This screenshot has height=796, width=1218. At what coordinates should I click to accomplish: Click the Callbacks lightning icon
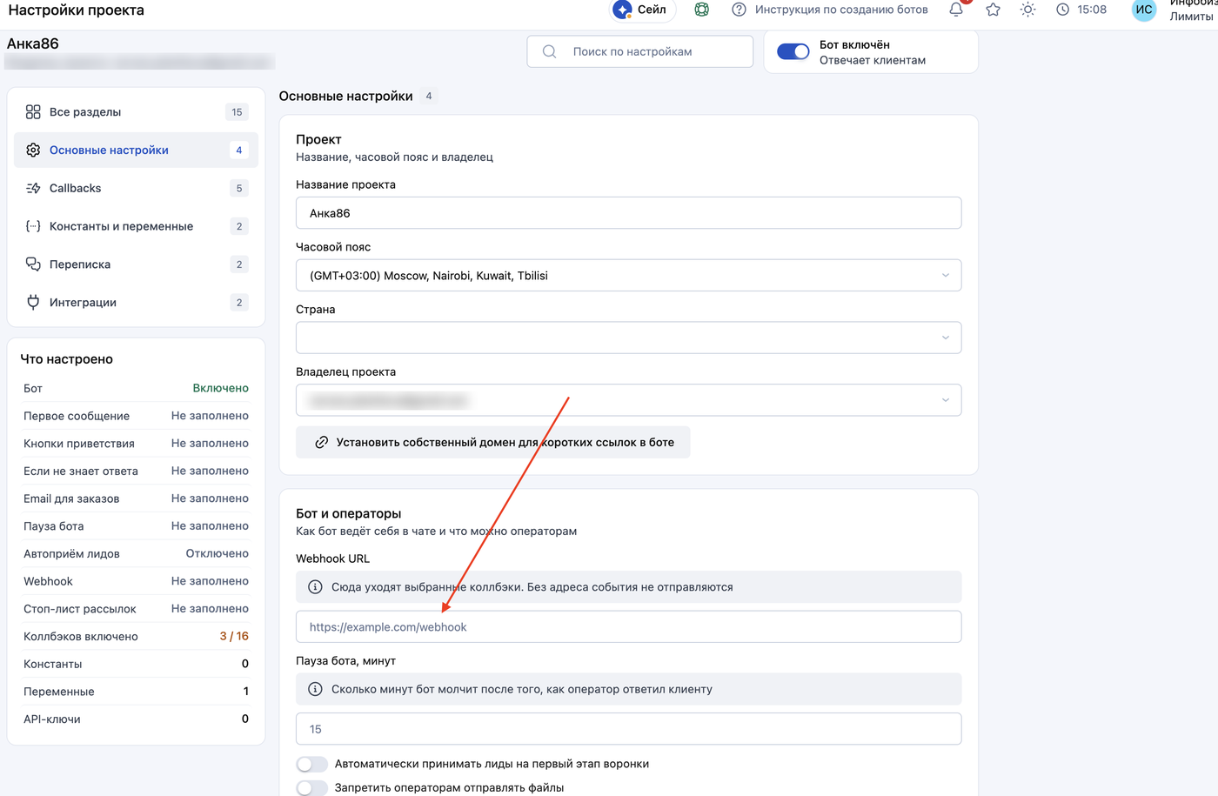click(x=33, y=188)
